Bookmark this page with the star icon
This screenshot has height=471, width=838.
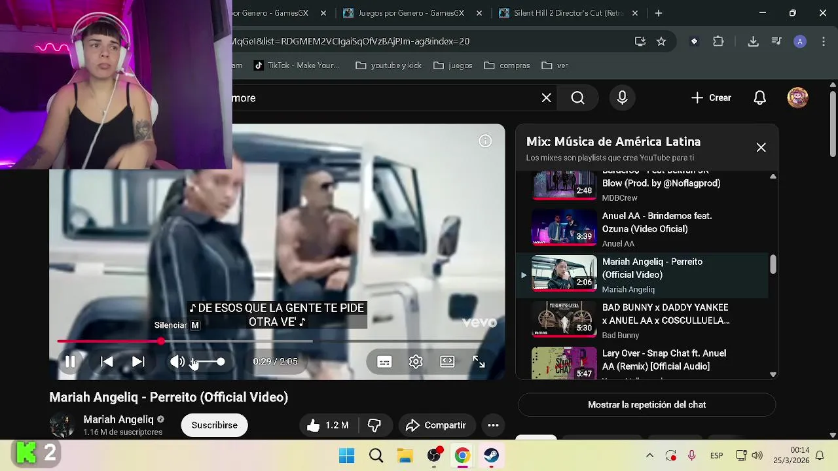point(661,41)
